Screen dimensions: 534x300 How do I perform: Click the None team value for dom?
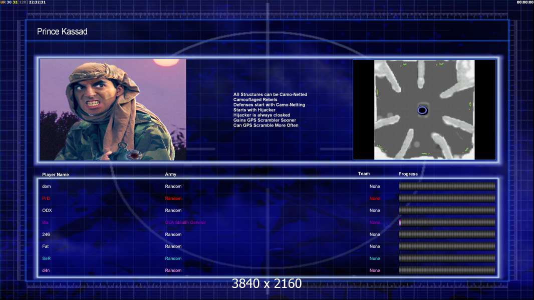(x=375, y=186)
